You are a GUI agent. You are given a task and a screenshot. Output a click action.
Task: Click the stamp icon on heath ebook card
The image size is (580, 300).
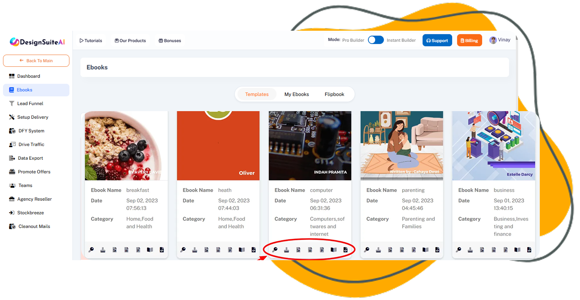pos(195,250)
